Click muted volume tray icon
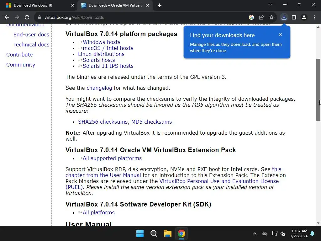This screenshot has width=321, height=241. point(283,233)
